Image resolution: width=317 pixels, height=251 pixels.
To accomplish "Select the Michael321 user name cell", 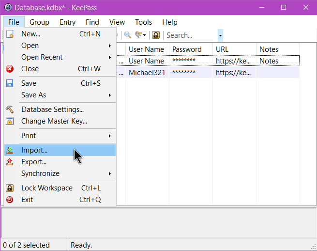I will 147,73.
